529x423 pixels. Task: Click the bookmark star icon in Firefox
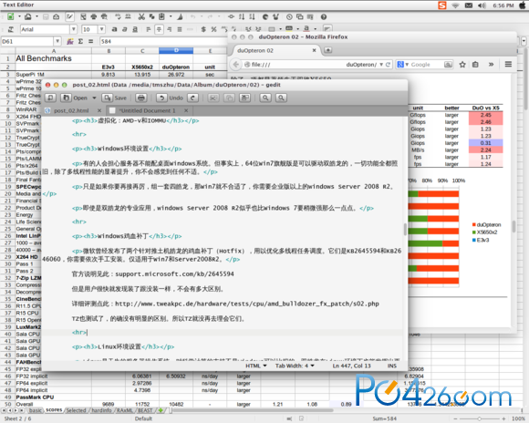[x=462, y=64]
